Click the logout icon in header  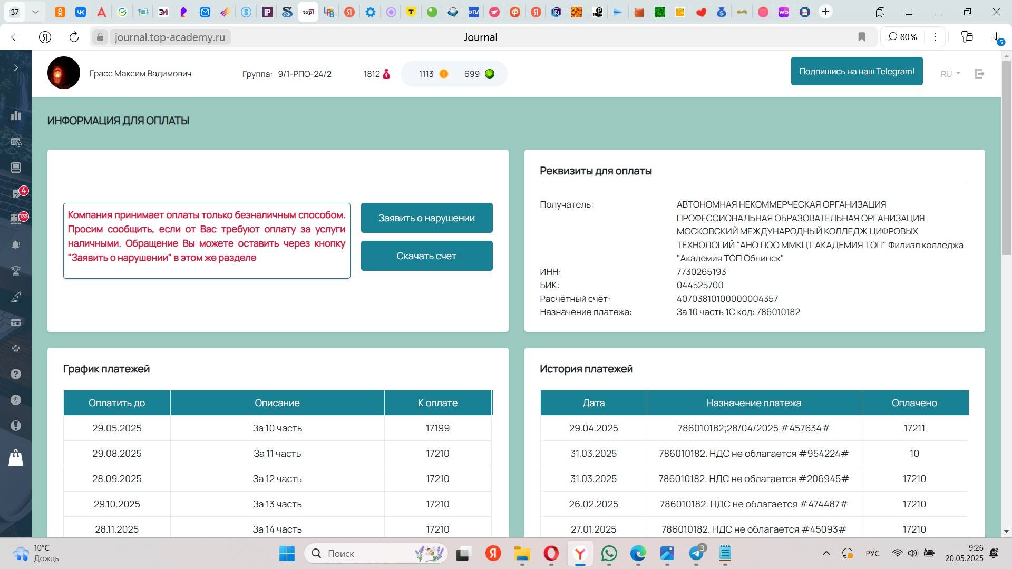pos(979,74)
